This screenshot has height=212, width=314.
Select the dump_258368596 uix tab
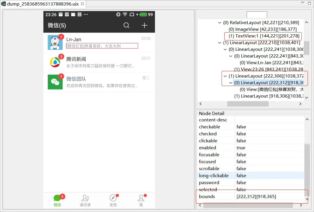pos(43,4)
